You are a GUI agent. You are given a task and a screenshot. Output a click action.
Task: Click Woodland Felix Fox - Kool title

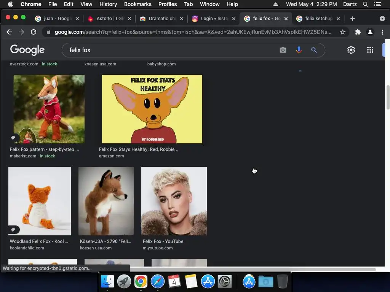pyautogui.click(x=39, y=241)
